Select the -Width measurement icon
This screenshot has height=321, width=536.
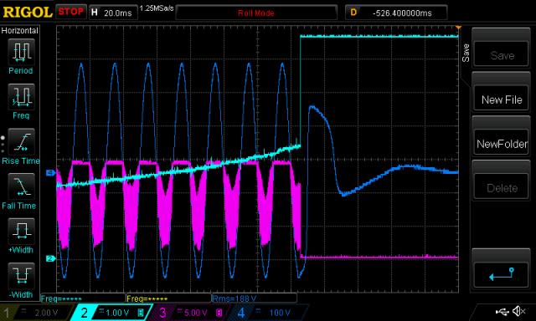tap(21, 276)
